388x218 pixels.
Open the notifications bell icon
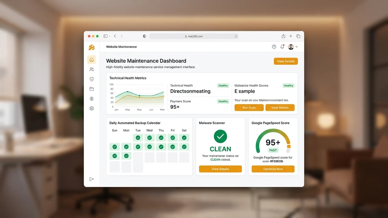pos(282,47)
